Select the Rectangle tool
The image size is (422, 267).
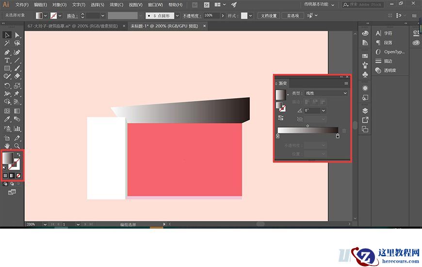pyautogui.click(x=7, y=68)
